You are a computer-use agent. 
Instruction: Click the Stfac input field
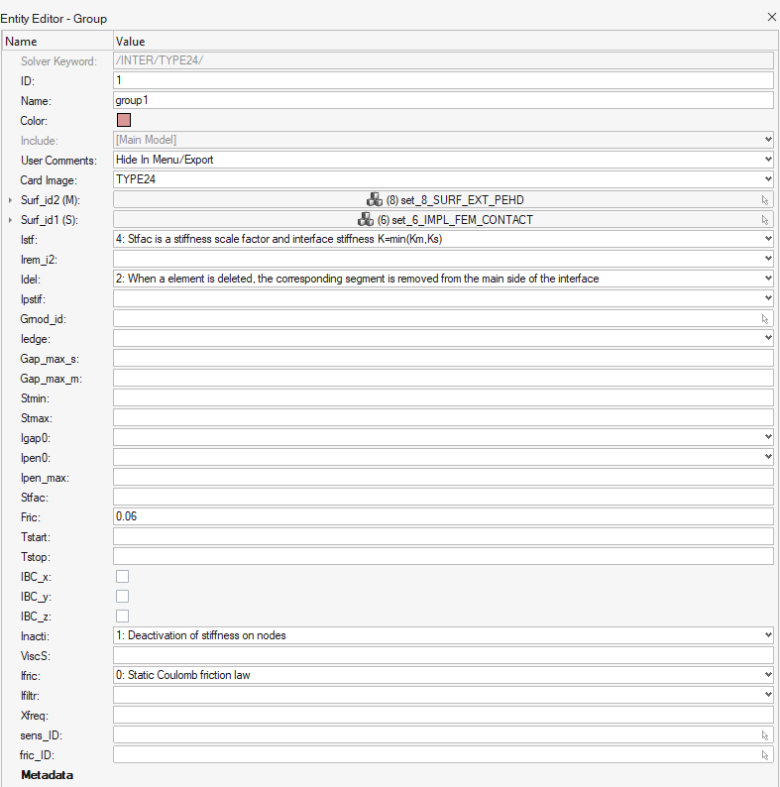[x=443, y=497]
